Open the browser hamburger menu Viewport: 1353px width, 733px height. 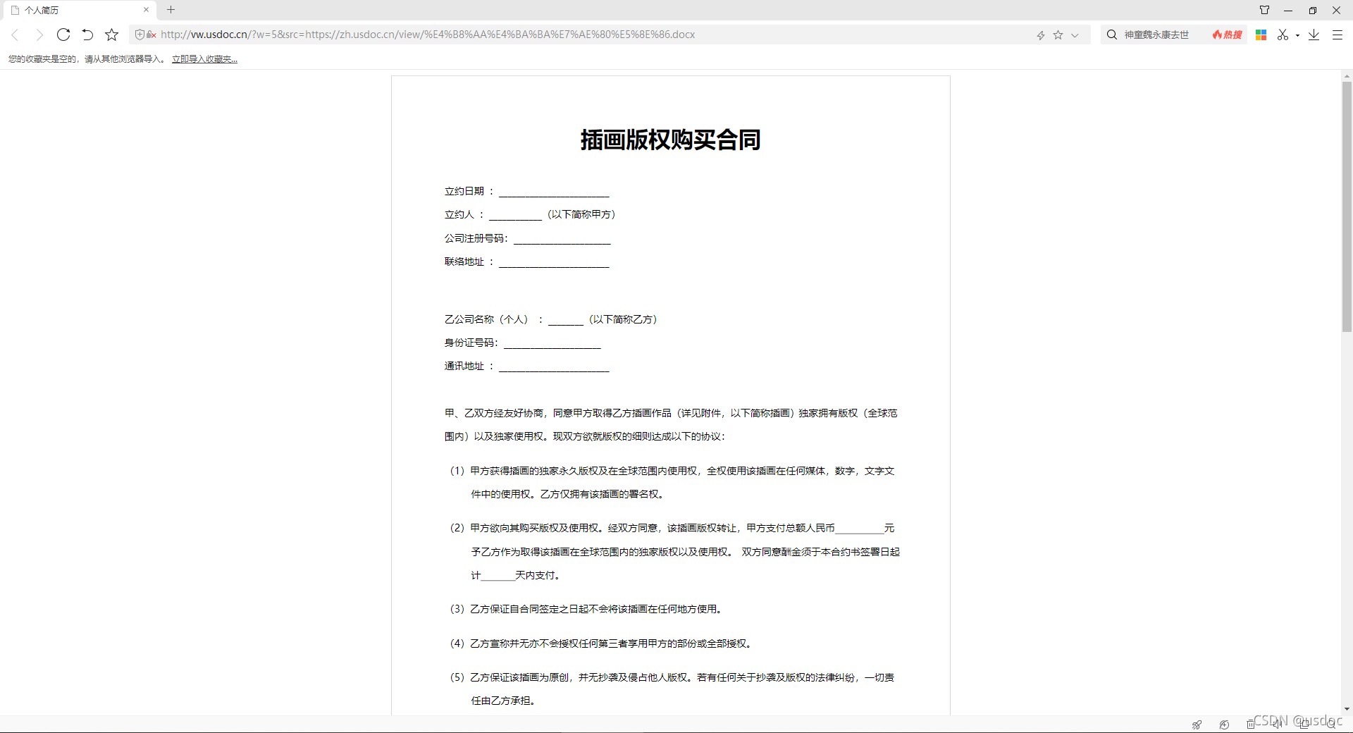point(1337,35)
